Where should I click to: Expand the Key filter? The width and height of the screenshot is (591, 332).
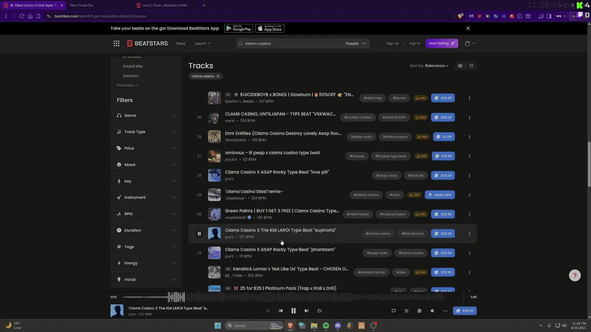click(146, 181)
